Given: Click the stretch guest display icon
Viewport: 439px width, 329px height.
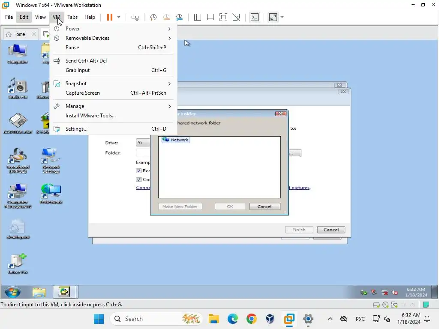Looking at the screenshot, I should pyautogui.click(x=273, y=17).
